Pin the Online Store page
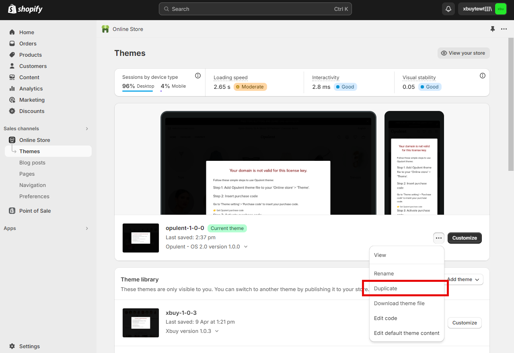The image size is (514, 353). tap(493, 29)
